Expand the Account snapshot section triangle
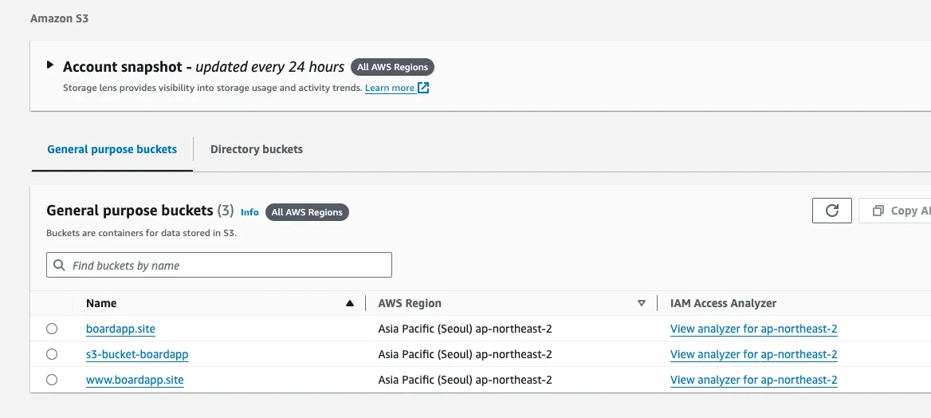Screen dimensions: 931x418 [x=50, y=65]
